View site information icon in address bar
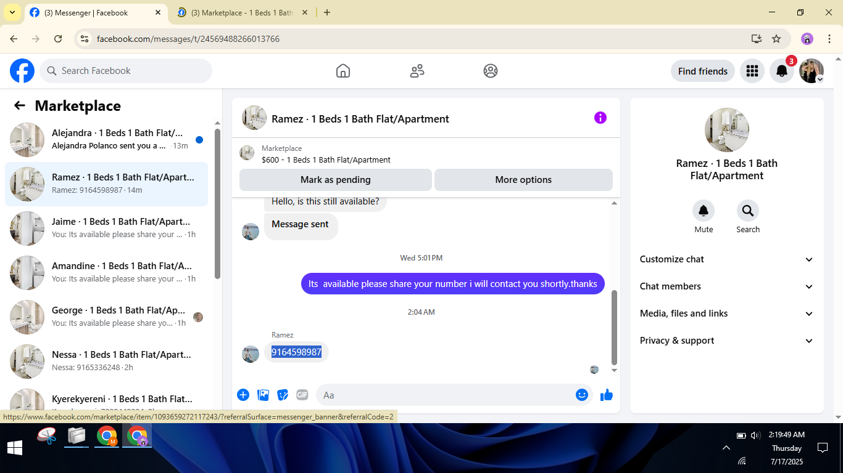843x473 pixels. 85,39
